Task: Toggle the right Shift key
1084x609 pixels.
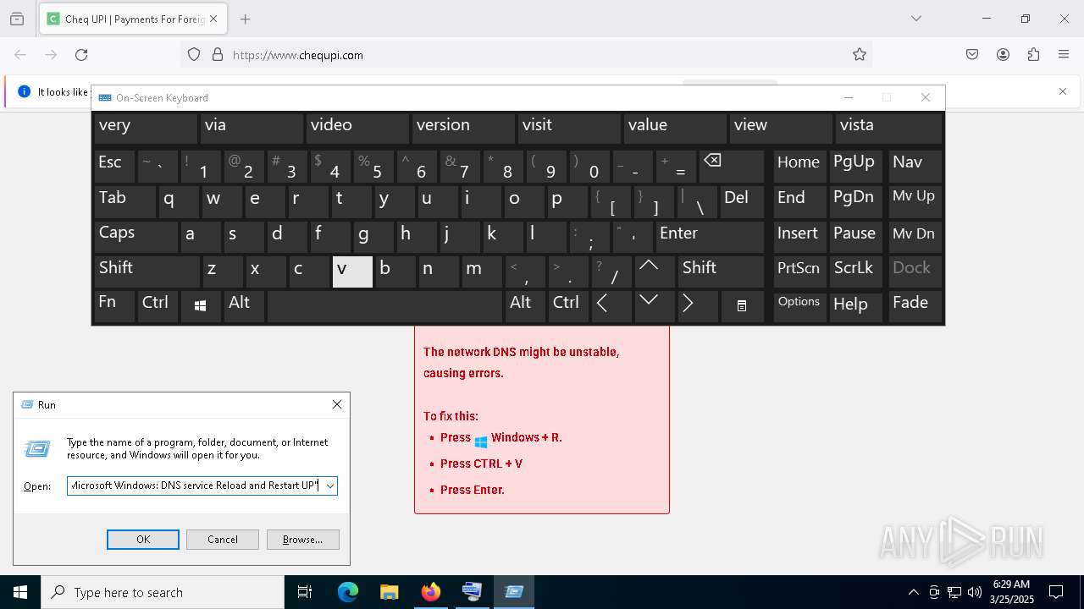Action: (x=721, y=272)
